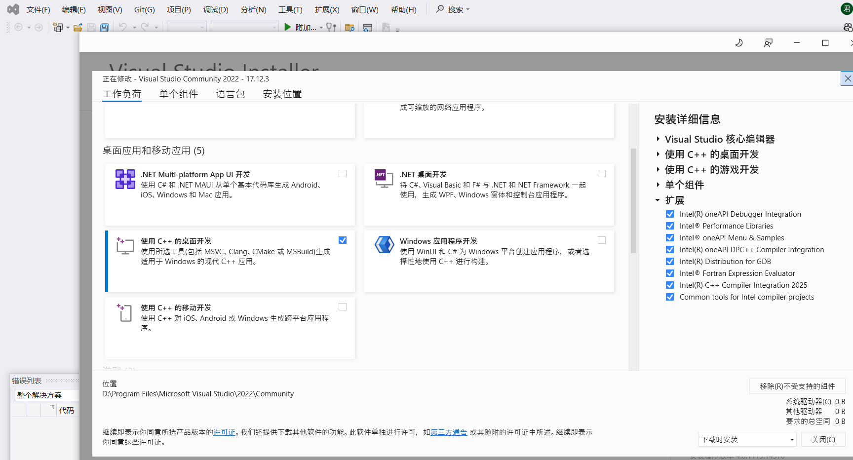853x460 pixels.
Task: Click the search magnifier in menu bar
Action: point(440,9)
